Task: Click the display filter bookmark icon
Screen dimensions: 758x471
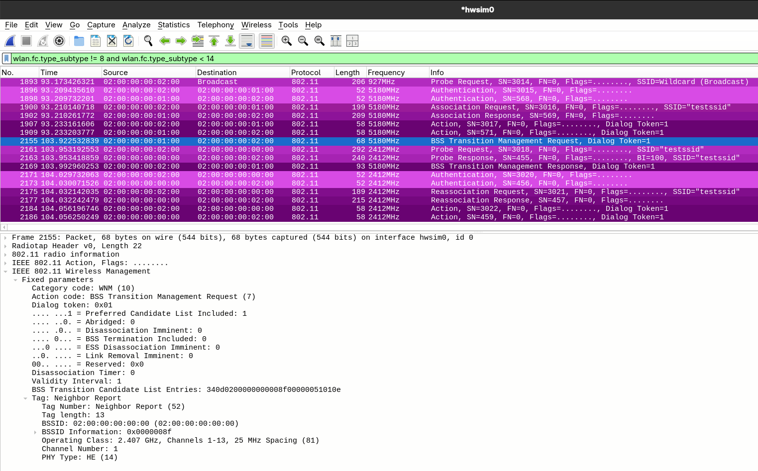Action: [6, 59]
